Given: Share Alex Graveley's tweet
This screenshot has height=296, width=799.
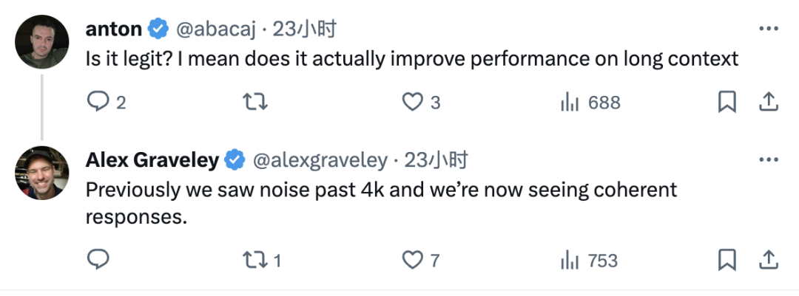Looking at the screenshot, I should (768, 258).
